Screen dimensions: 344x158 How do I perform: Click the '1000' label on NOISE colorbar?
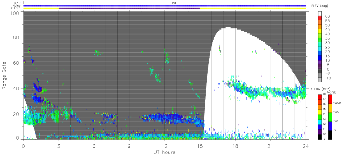point(336,112)
